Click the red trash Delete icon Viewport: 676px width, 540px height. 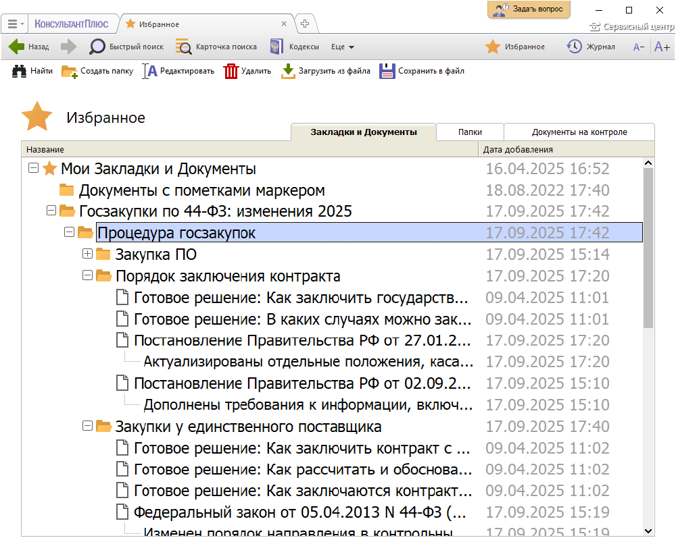[x=231, y=71]
